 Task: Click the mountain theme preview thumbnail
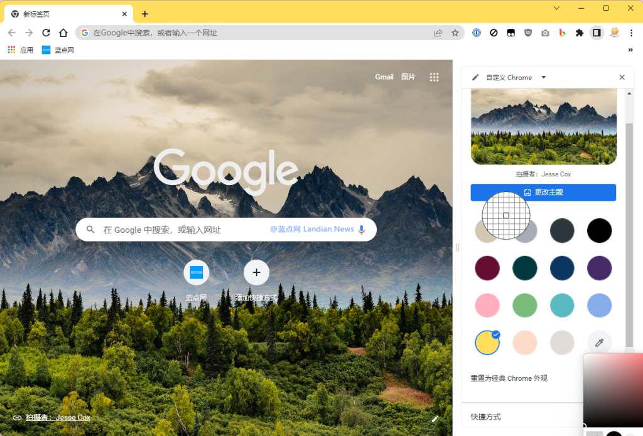click(544, 127)
